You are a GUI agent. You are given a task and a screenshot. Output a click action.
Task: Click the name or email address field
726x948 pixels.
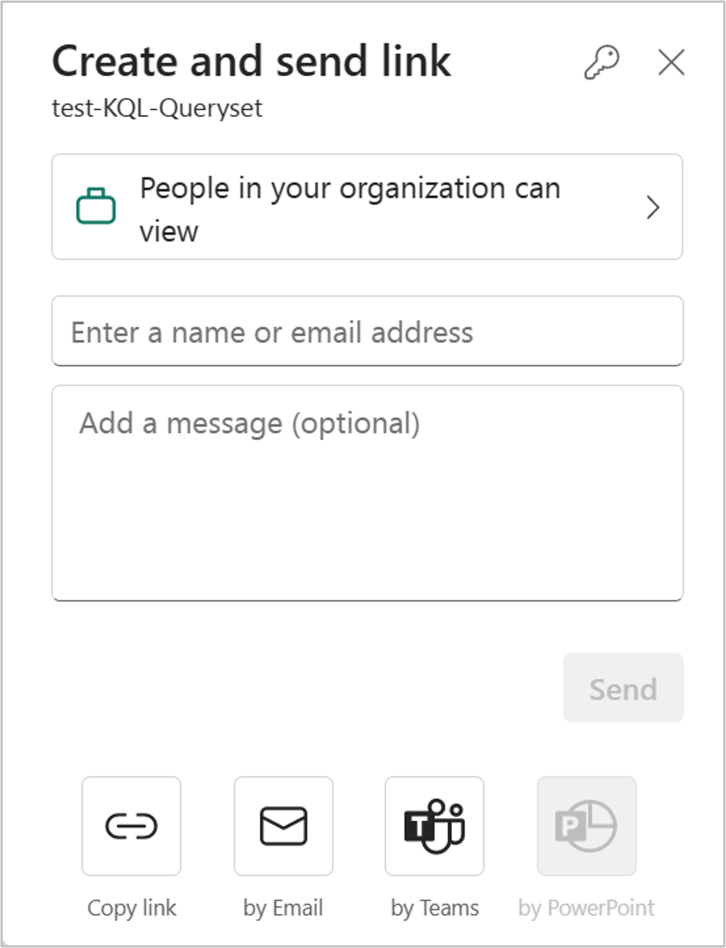click(x=366, y=331)
